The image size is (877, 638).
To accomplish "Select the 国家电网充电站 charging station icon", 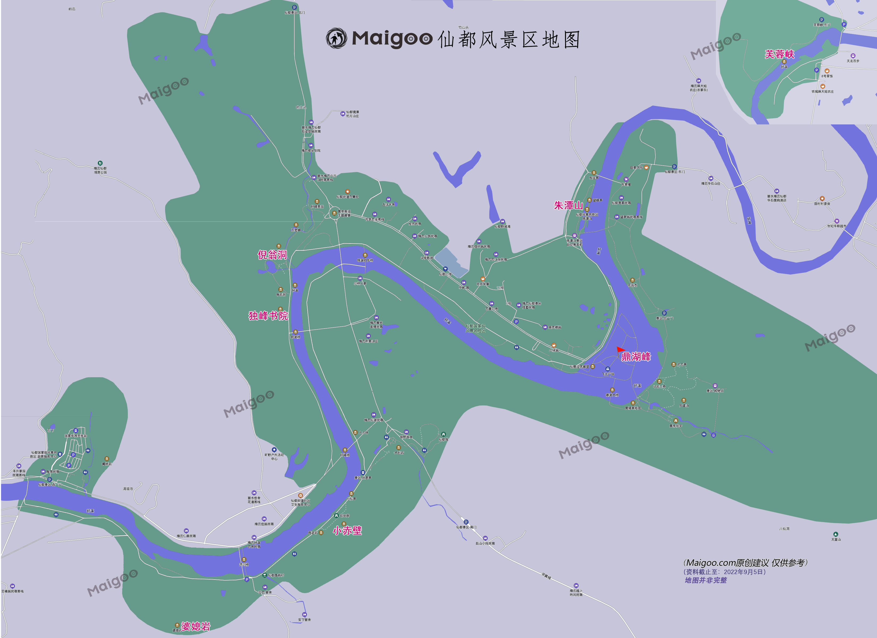I will (x=76, y=431).
